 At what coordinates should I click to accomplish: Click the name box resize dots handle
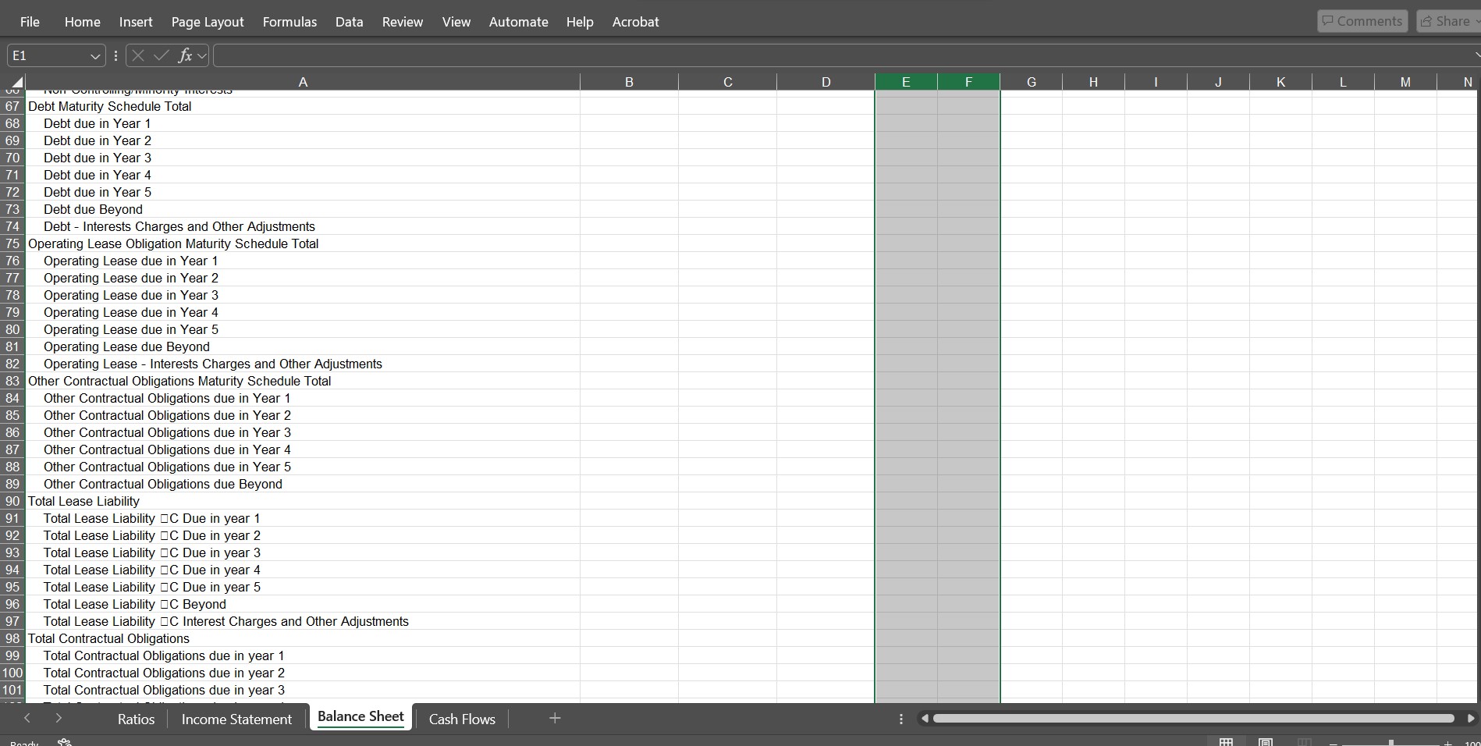[115, 55]
